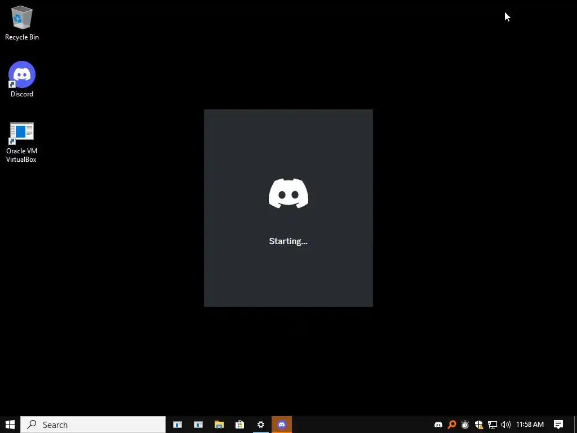577x433 pixels.
Task: Open the volume speaker tray icon
Action: [x=506, y=425]
